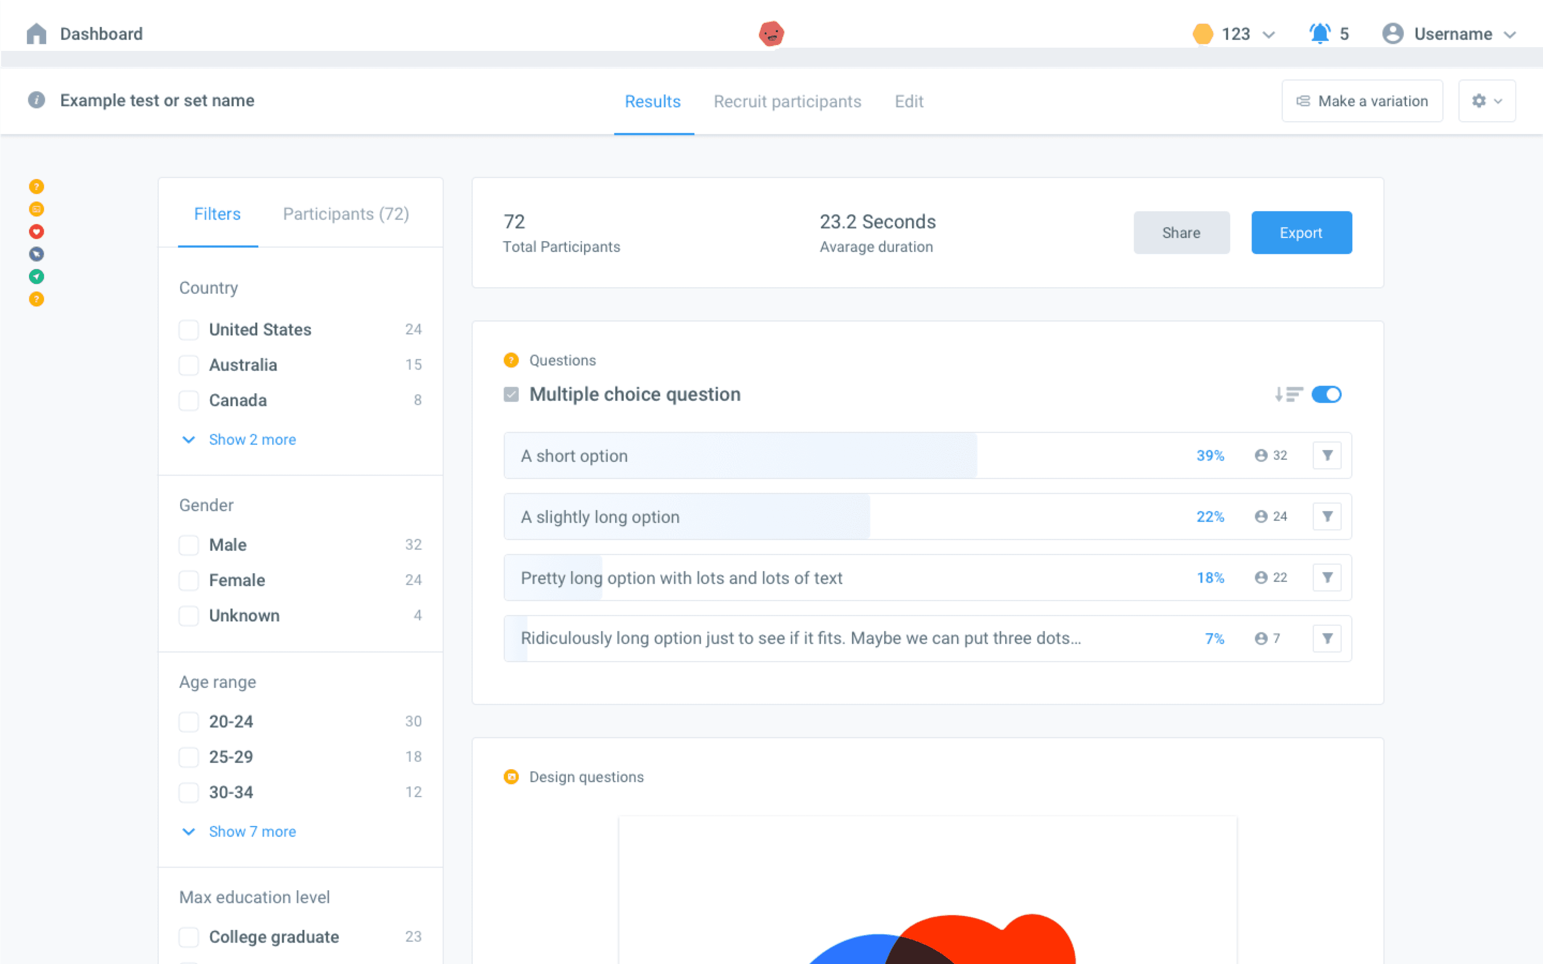The image size is (1543, 964).
Task: Click funnel icon on 'Pretty long option' row
Action: click(1327, 578)
